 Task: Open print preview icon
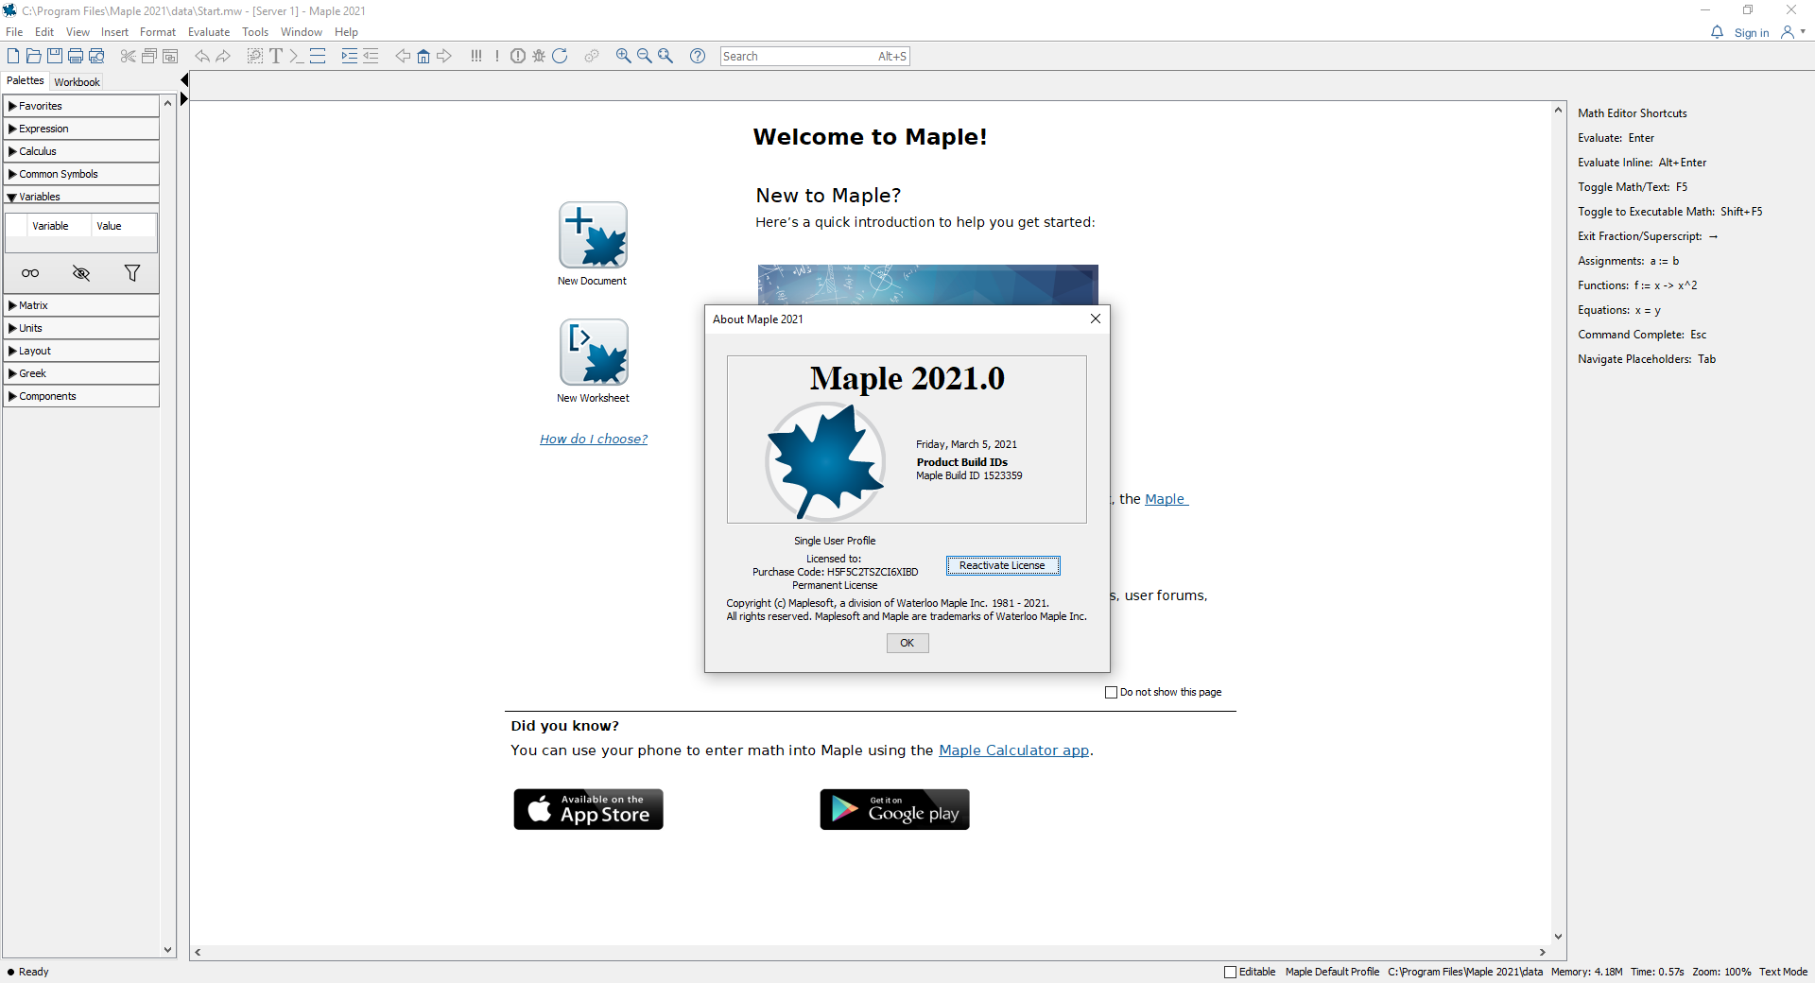click(96, 56)
